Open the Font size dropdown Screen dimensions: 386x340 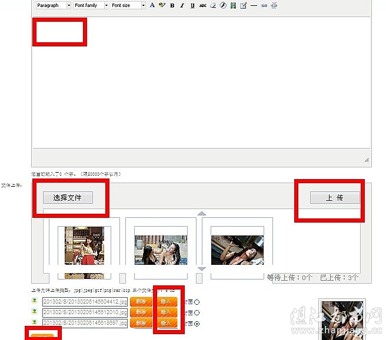tap(128, 5)
